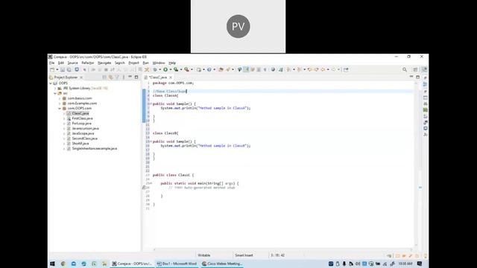Close the Project Explorer view tab
The image size is (477, 268).
tap(81, 77)
